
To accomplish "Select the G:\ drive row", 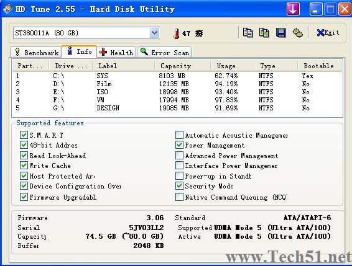I will [x=177, y=108].
